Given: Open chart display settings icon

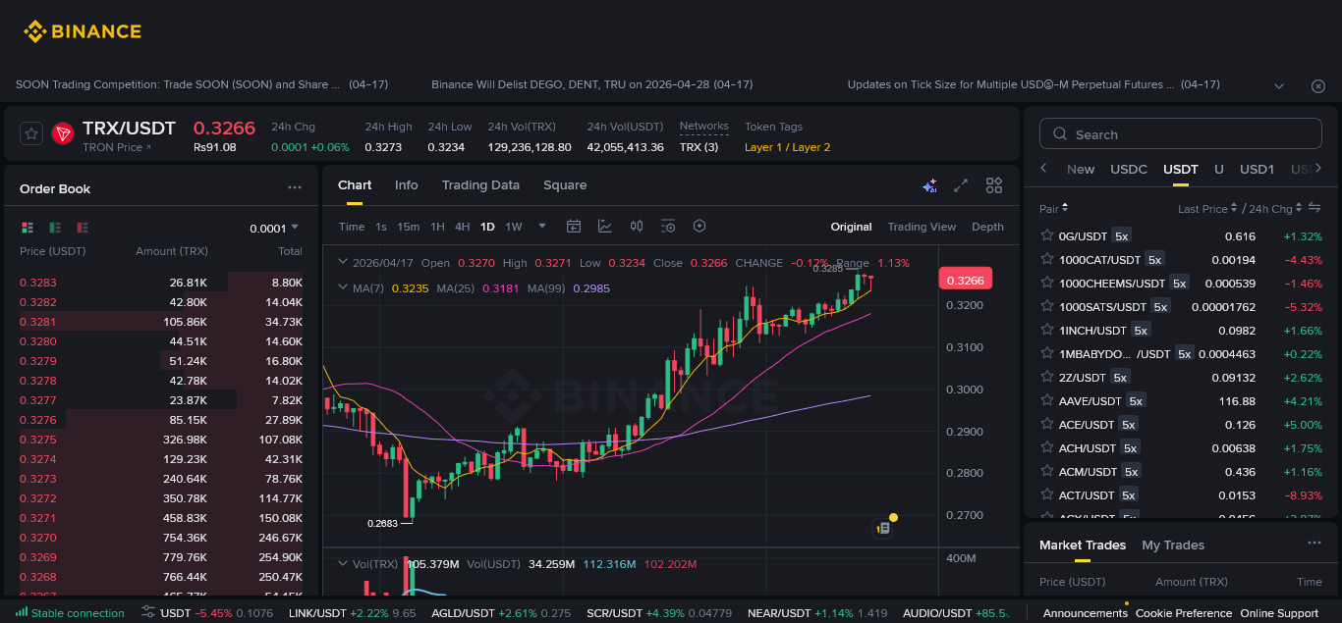Looking at the screenshot, I should coord(668,226).
